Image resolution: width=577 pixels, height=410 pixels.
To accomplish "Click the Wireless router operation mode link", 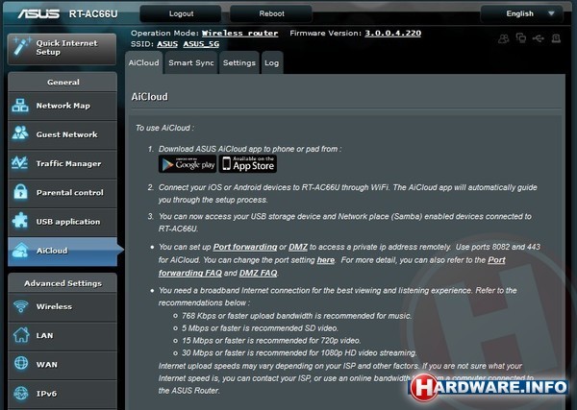I will click(x=239, y=33).
